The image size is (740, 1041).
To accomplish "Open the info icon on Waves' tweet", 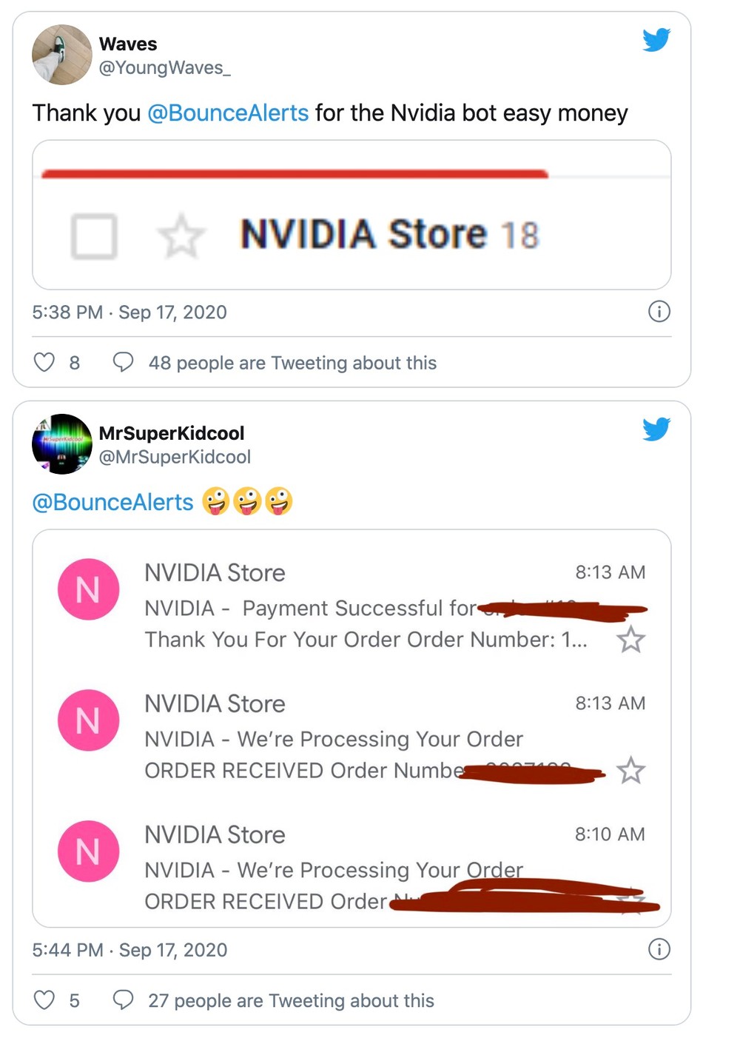I will coord(659,311).
